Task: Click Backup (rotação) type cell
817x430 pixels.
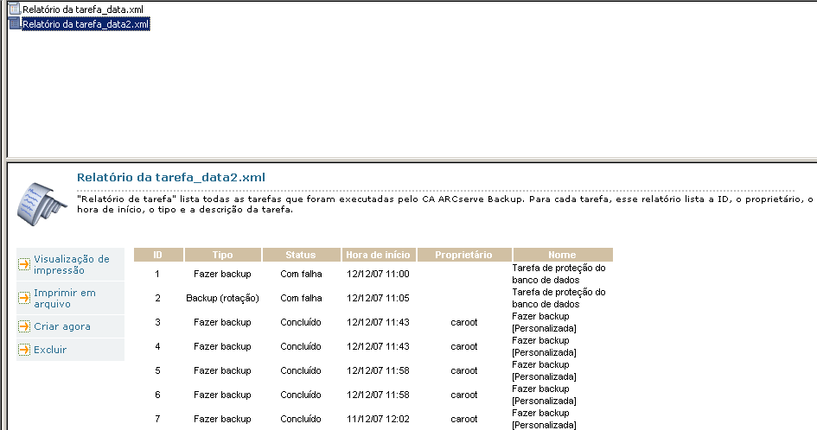Action: (x=222, y=298)
